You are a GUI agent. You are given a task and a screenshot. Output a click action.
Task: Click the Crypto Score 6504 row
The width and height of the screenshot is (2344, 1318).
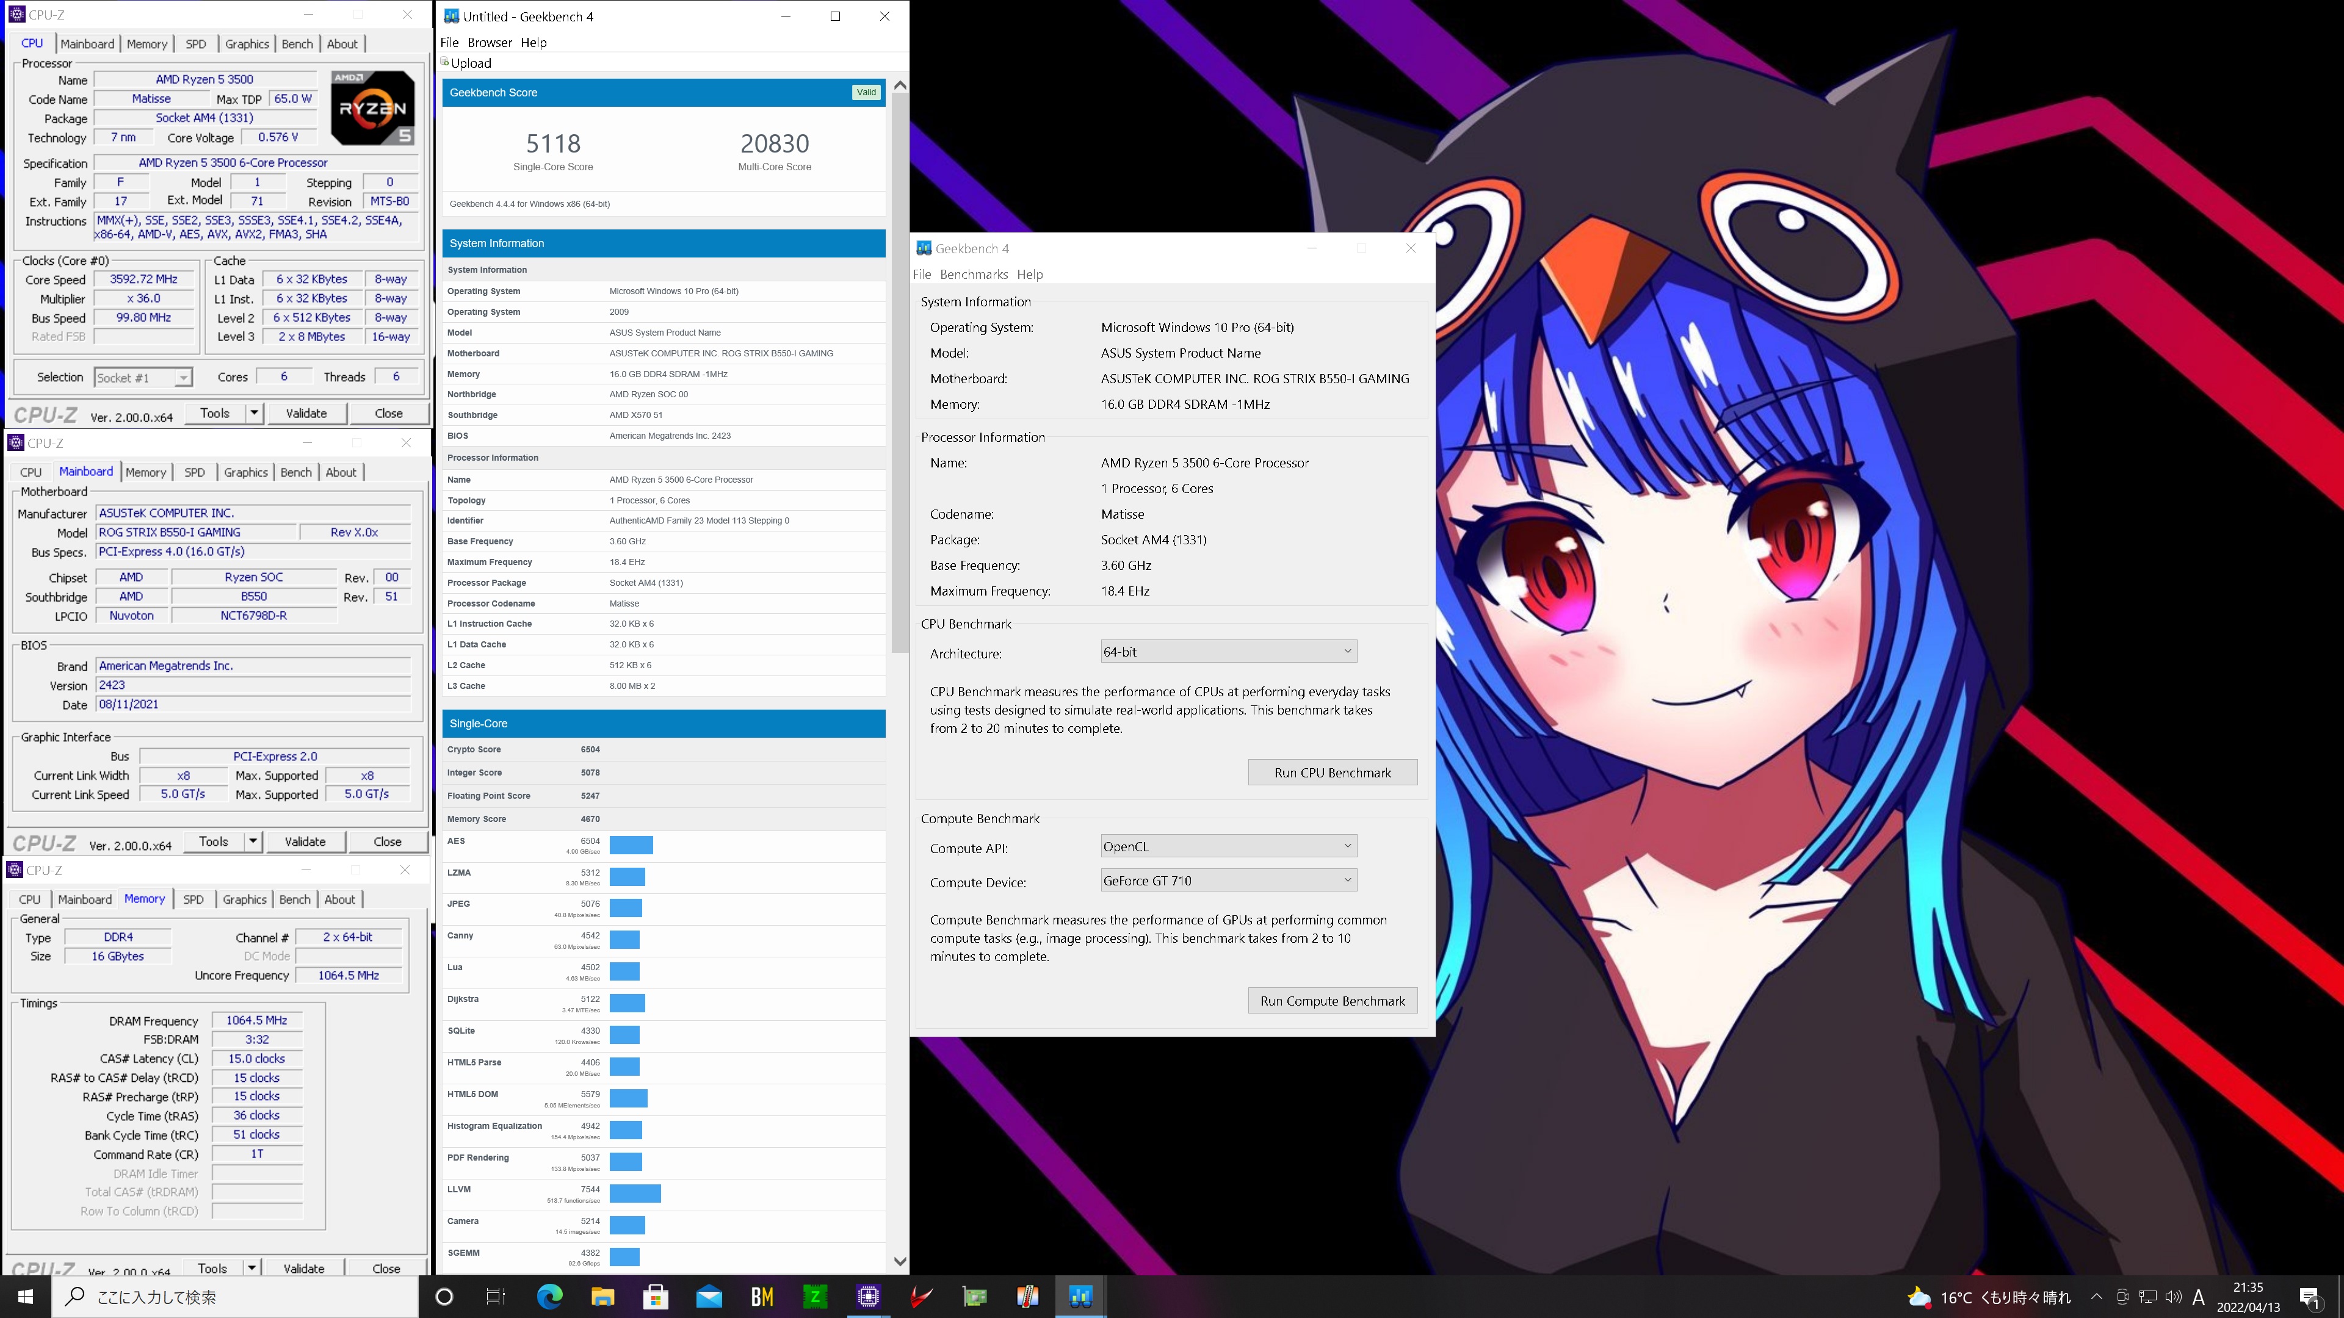(x=662, y=749)
